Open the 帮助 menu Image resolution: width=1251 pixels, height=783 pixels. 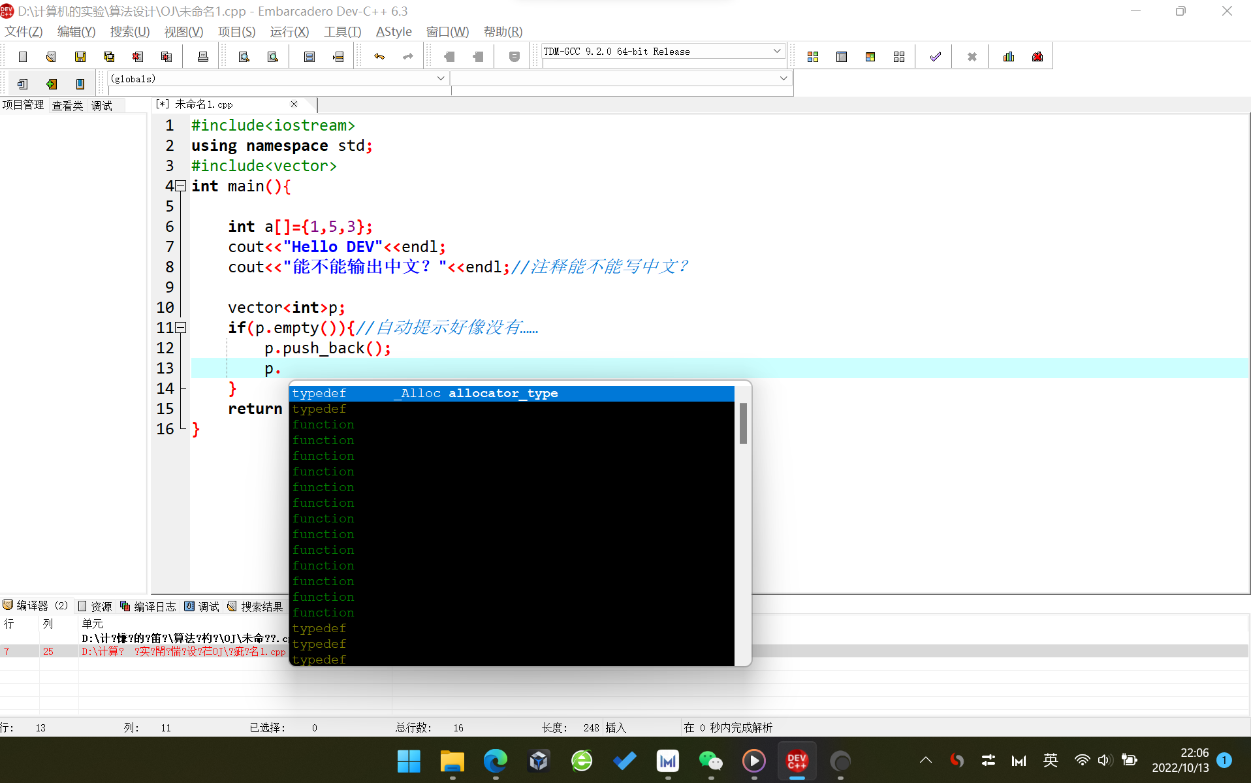[503, 31]
